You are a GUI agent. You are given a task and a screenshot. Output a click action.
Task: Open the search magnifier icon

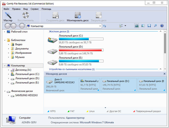(155, 26)
